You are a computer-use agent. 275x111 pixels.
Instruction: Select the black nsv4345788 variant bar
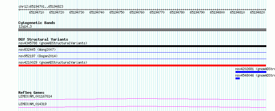point(142,46)
